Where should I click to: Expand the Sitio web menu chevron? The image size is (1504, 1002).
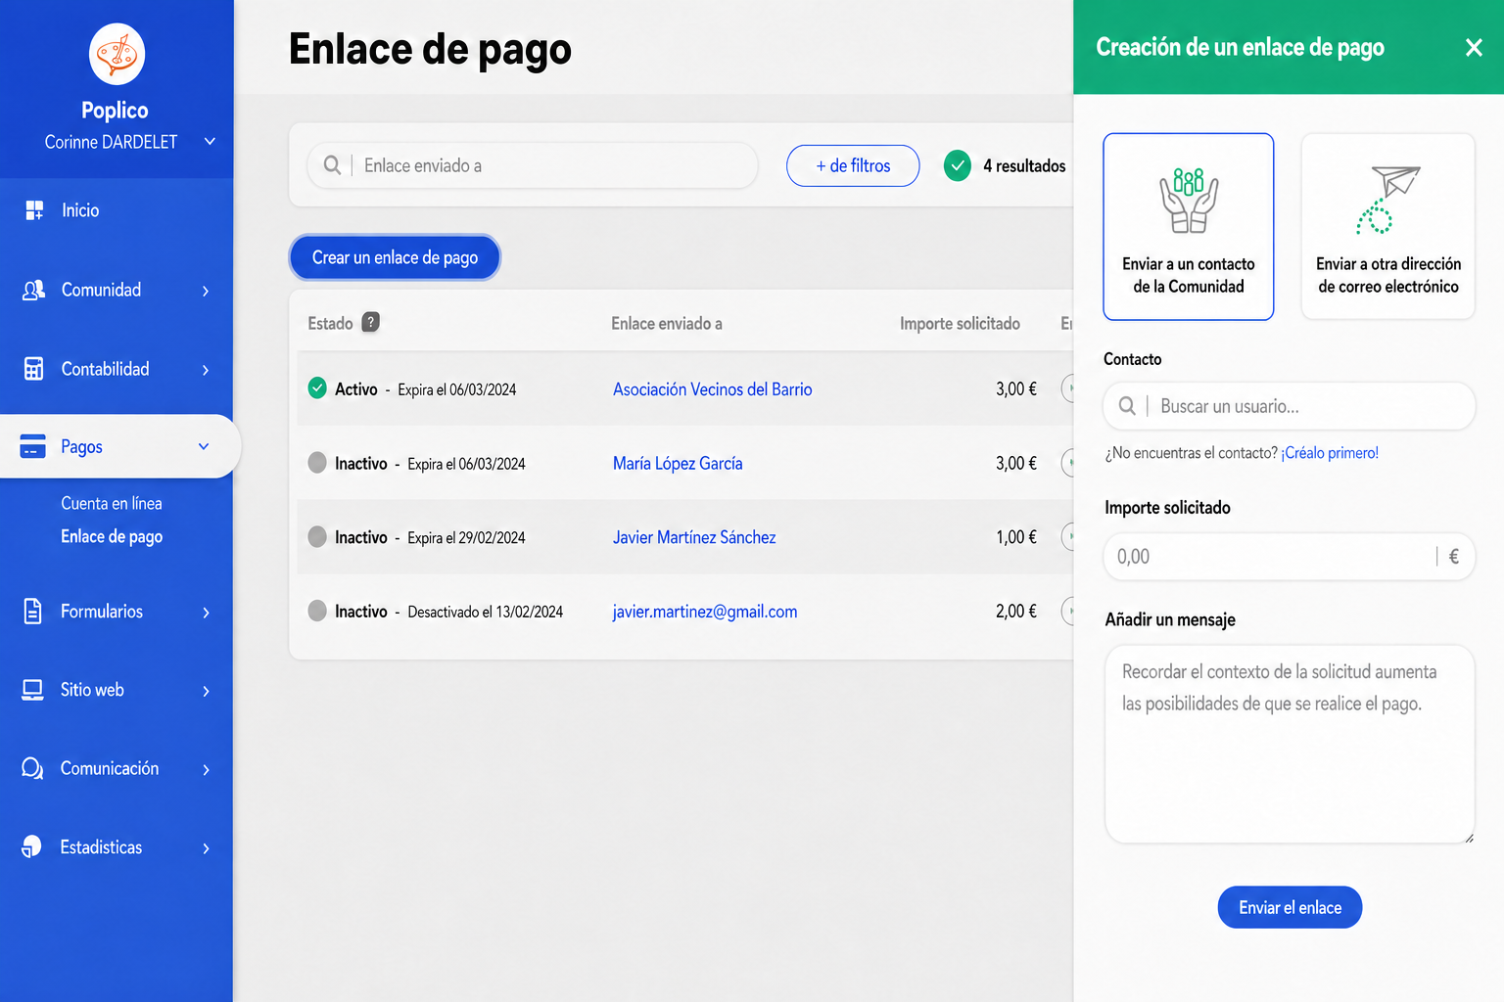click(x=206, y=691)
